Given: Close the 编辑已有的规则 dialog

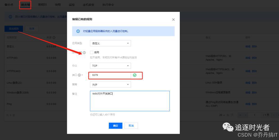Looking at the screenshot, I should 173,20.
